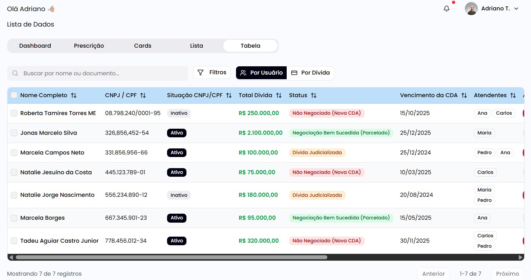Image resolution: width=531 pixels, height=280 pixels.
Task: Go to next page with Próximo
Action: (x=507, y=274)
